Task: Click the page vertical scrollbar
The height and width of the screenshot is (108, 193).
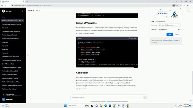Action: click(192, 83)
